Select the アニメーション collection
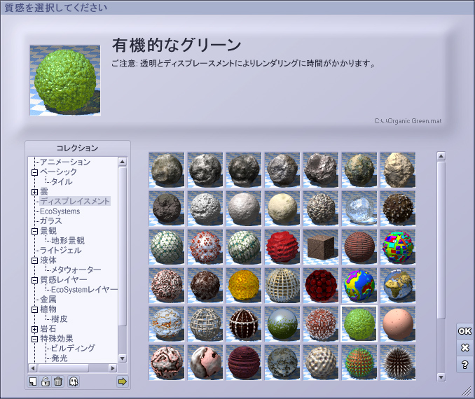This screenshot has width=475, height=399. (x=65, y=162)
